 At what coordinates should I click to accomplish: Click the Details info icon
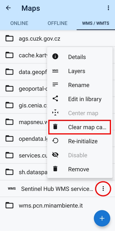pos(55,56)
